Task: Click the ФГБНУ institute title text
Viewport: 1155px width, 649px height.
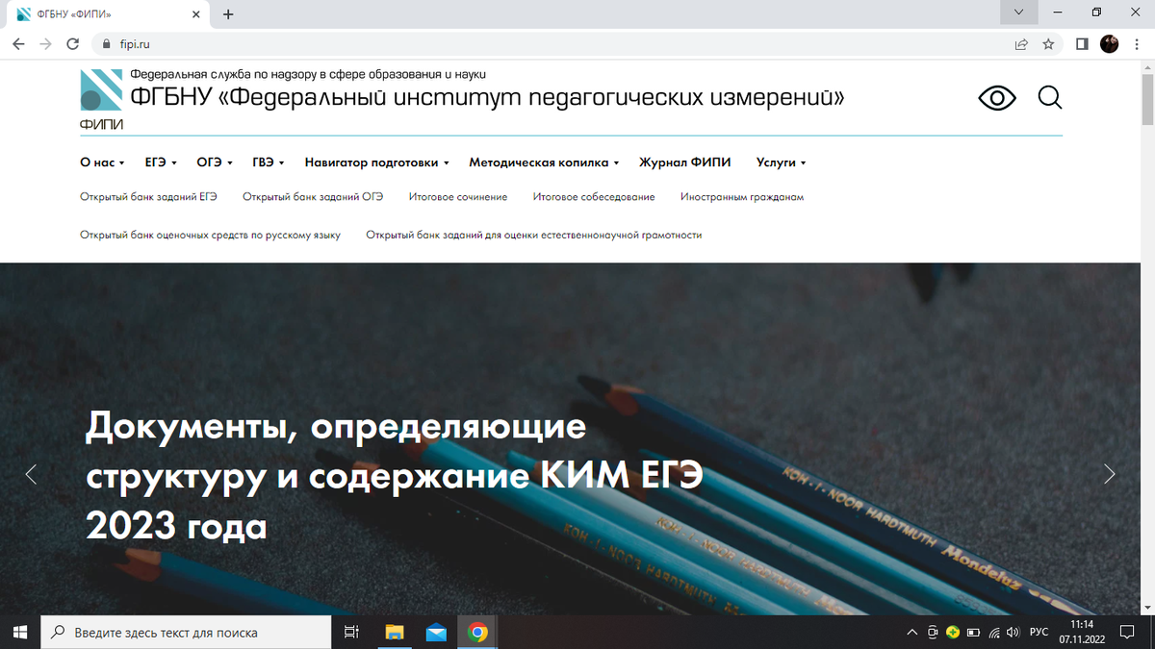Action: (487, 97)
